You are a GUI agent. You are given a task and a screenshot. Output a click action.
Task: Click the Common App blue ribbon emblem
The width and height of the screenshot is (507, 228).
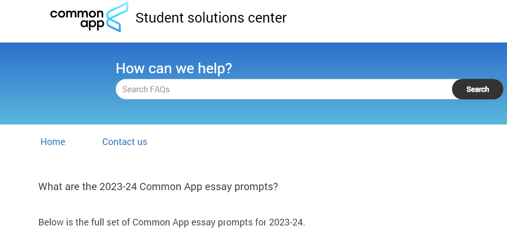pos(116,17)
